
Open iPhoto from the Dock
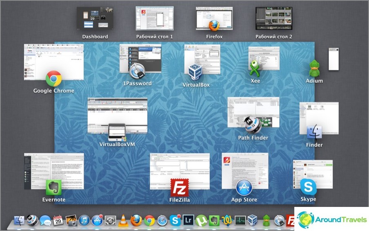[71, 221]
